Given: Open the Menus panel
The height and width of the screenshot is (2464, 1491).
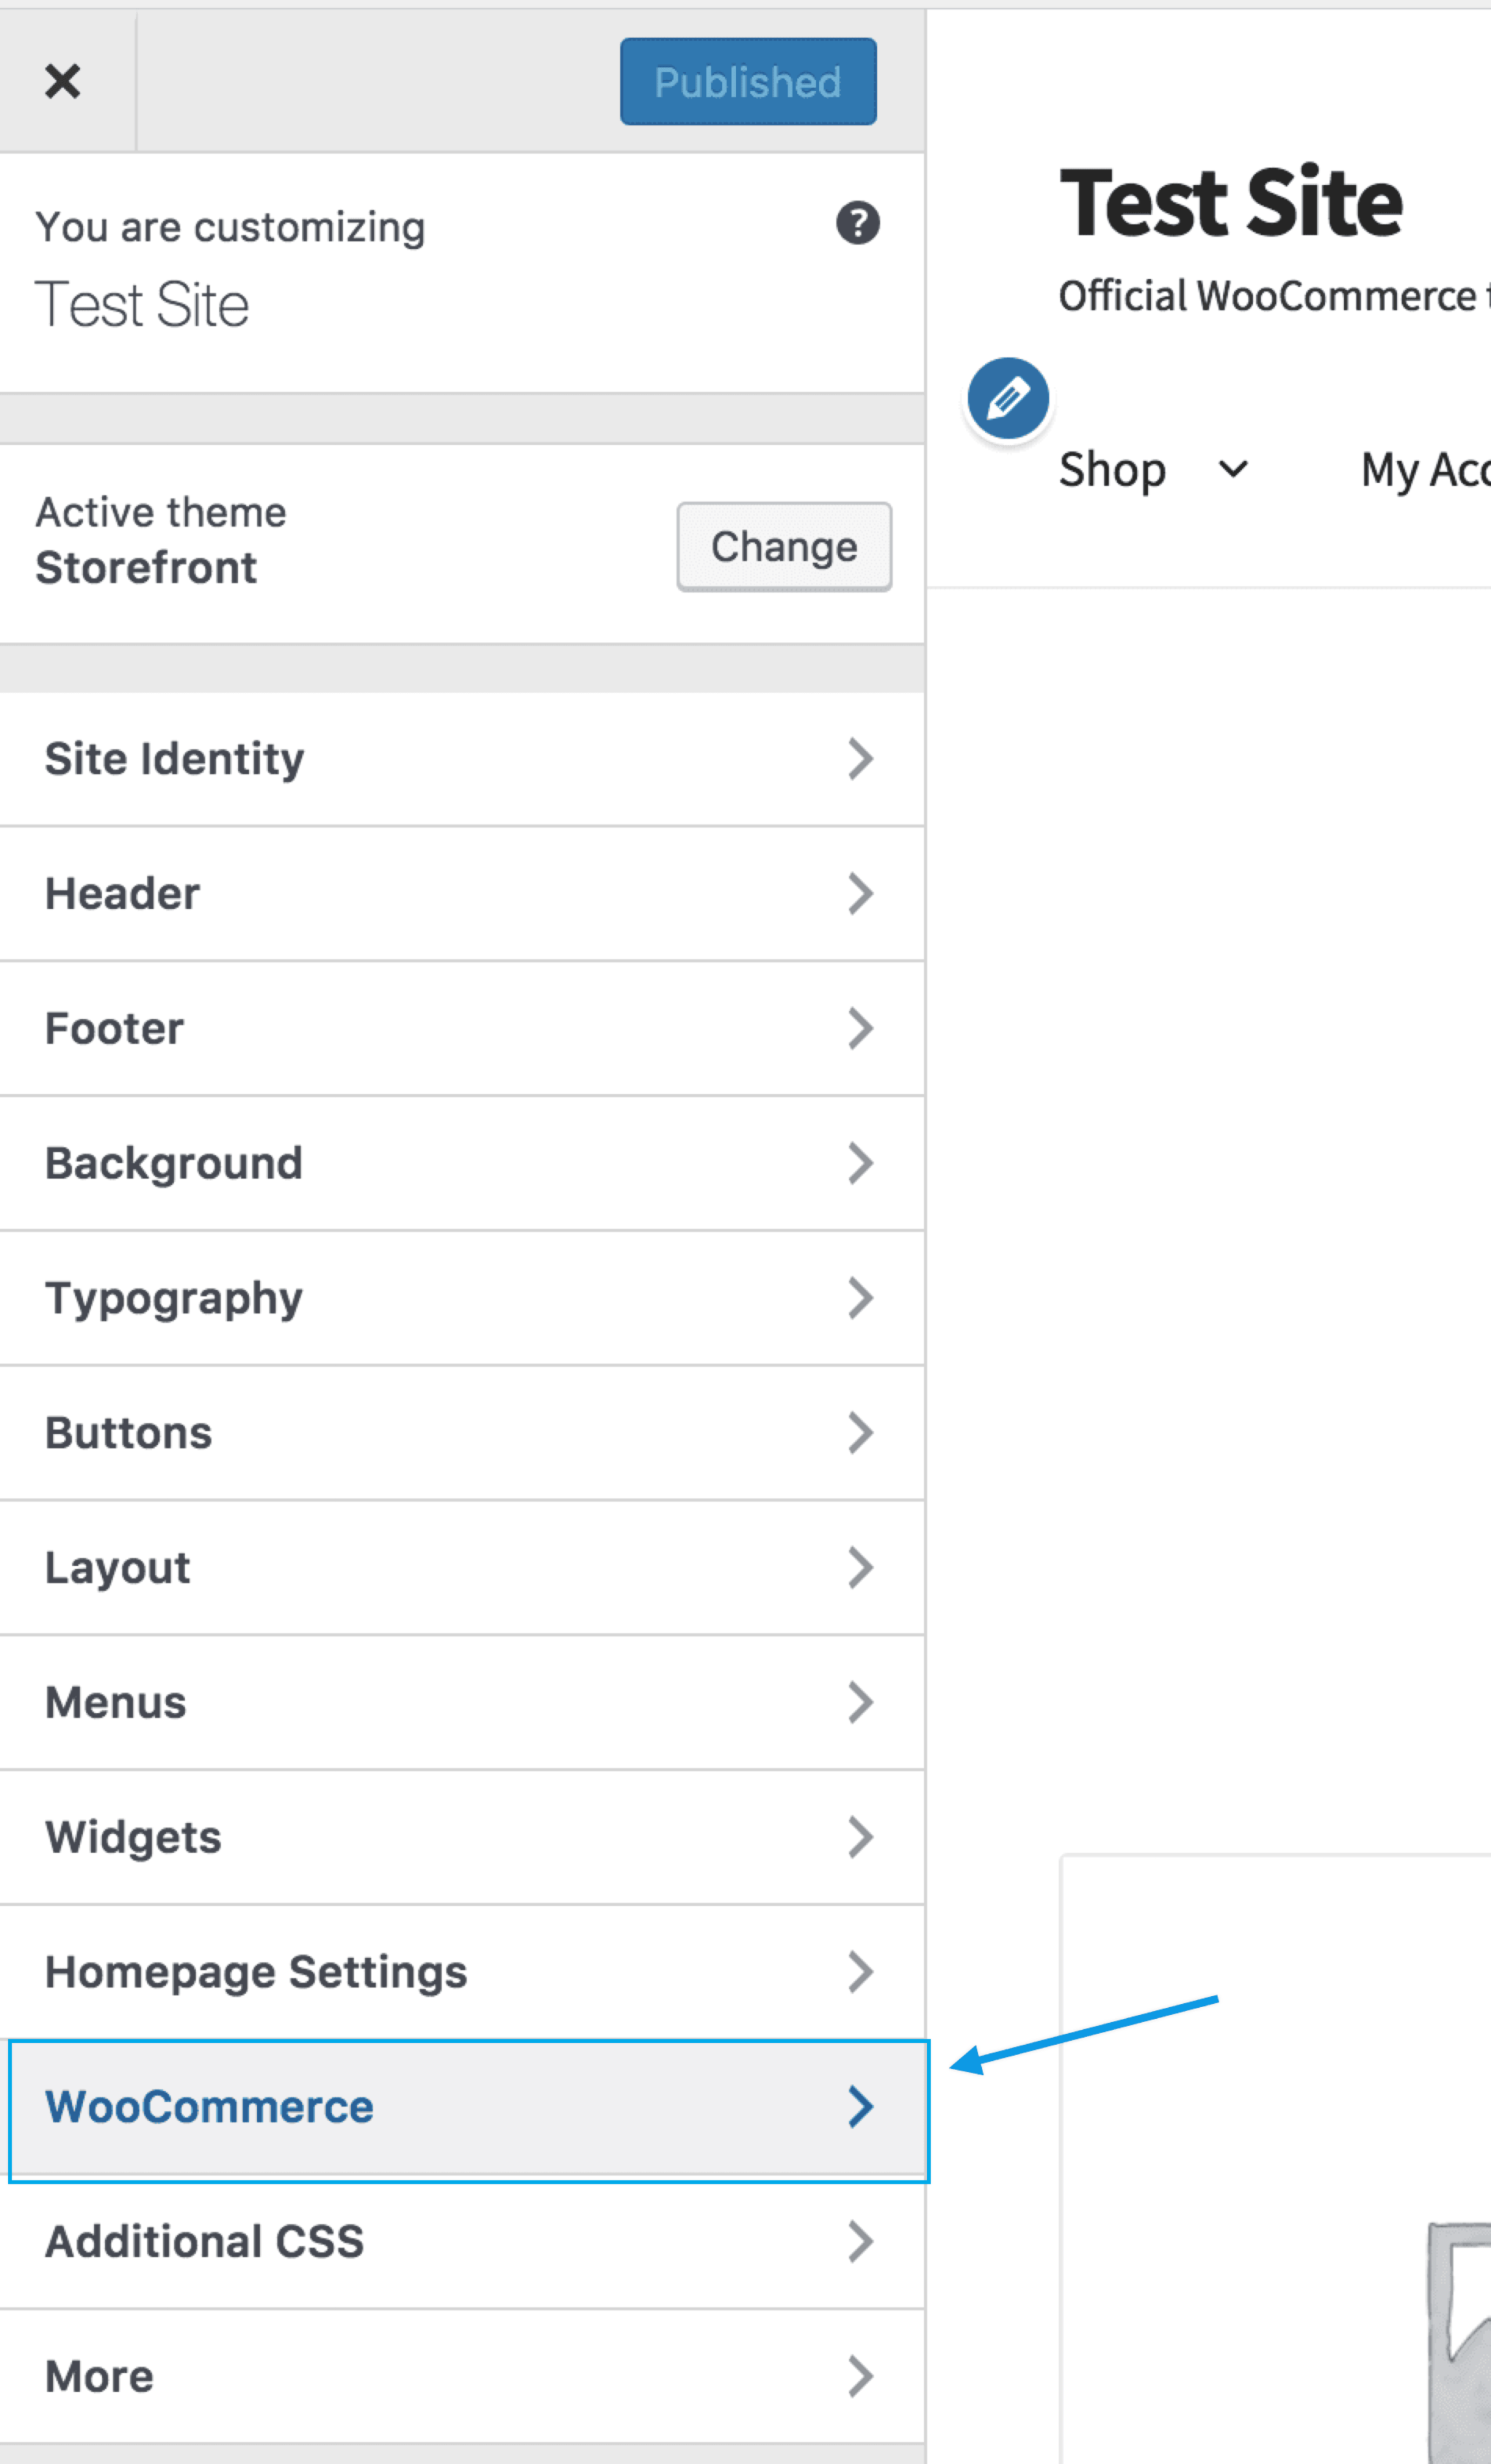Looking at the screenshot, I should [x=460, y=1702].
